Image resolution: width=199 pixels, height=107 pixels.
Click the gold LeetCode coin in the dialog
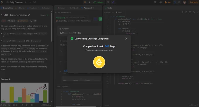(x=99, y=62)
